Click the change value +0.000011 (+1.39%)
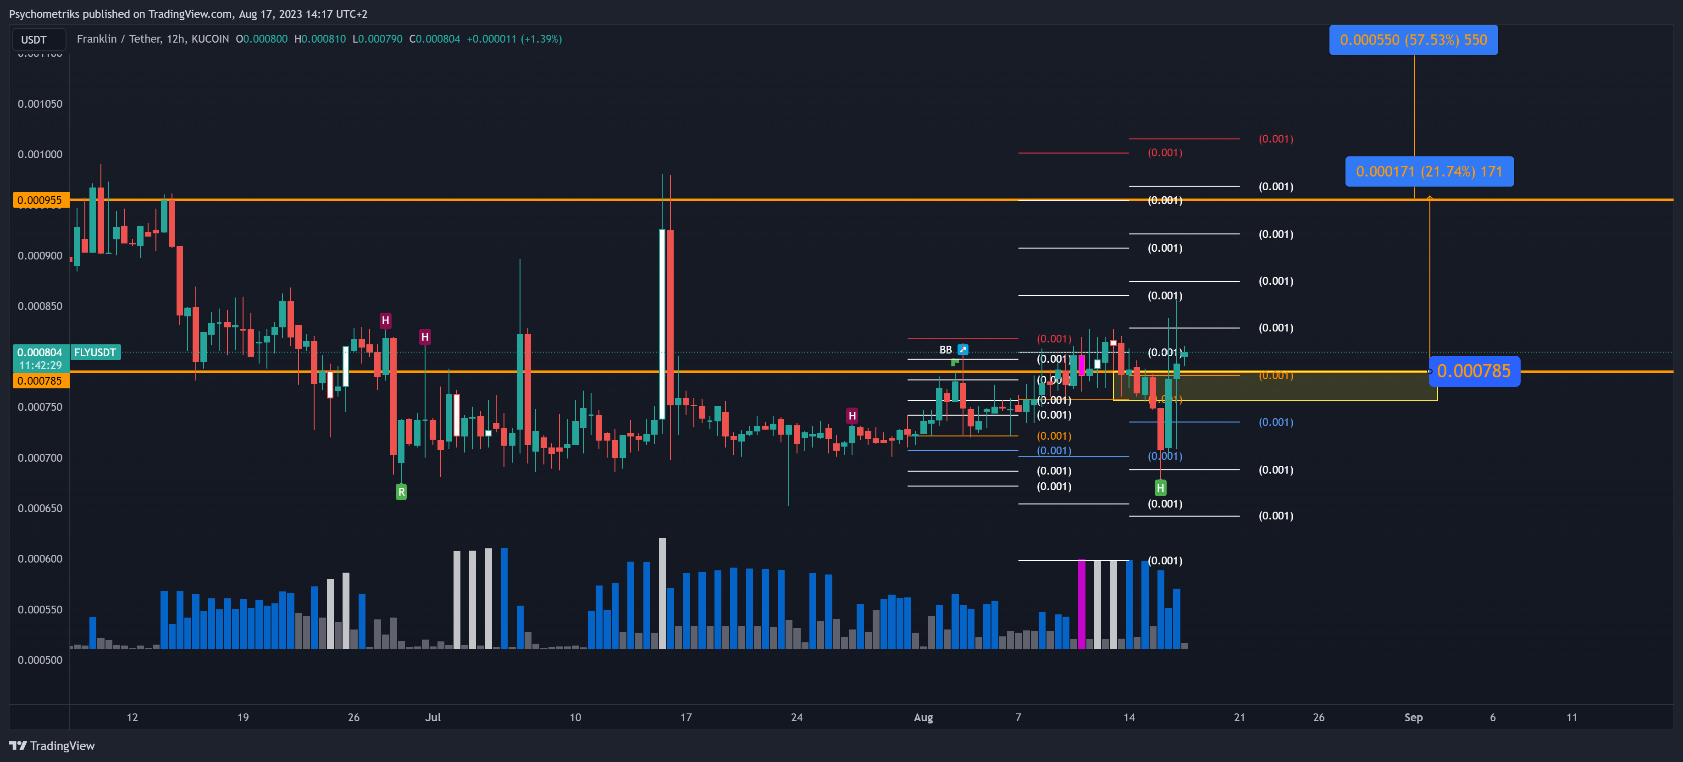 point(514,39)
